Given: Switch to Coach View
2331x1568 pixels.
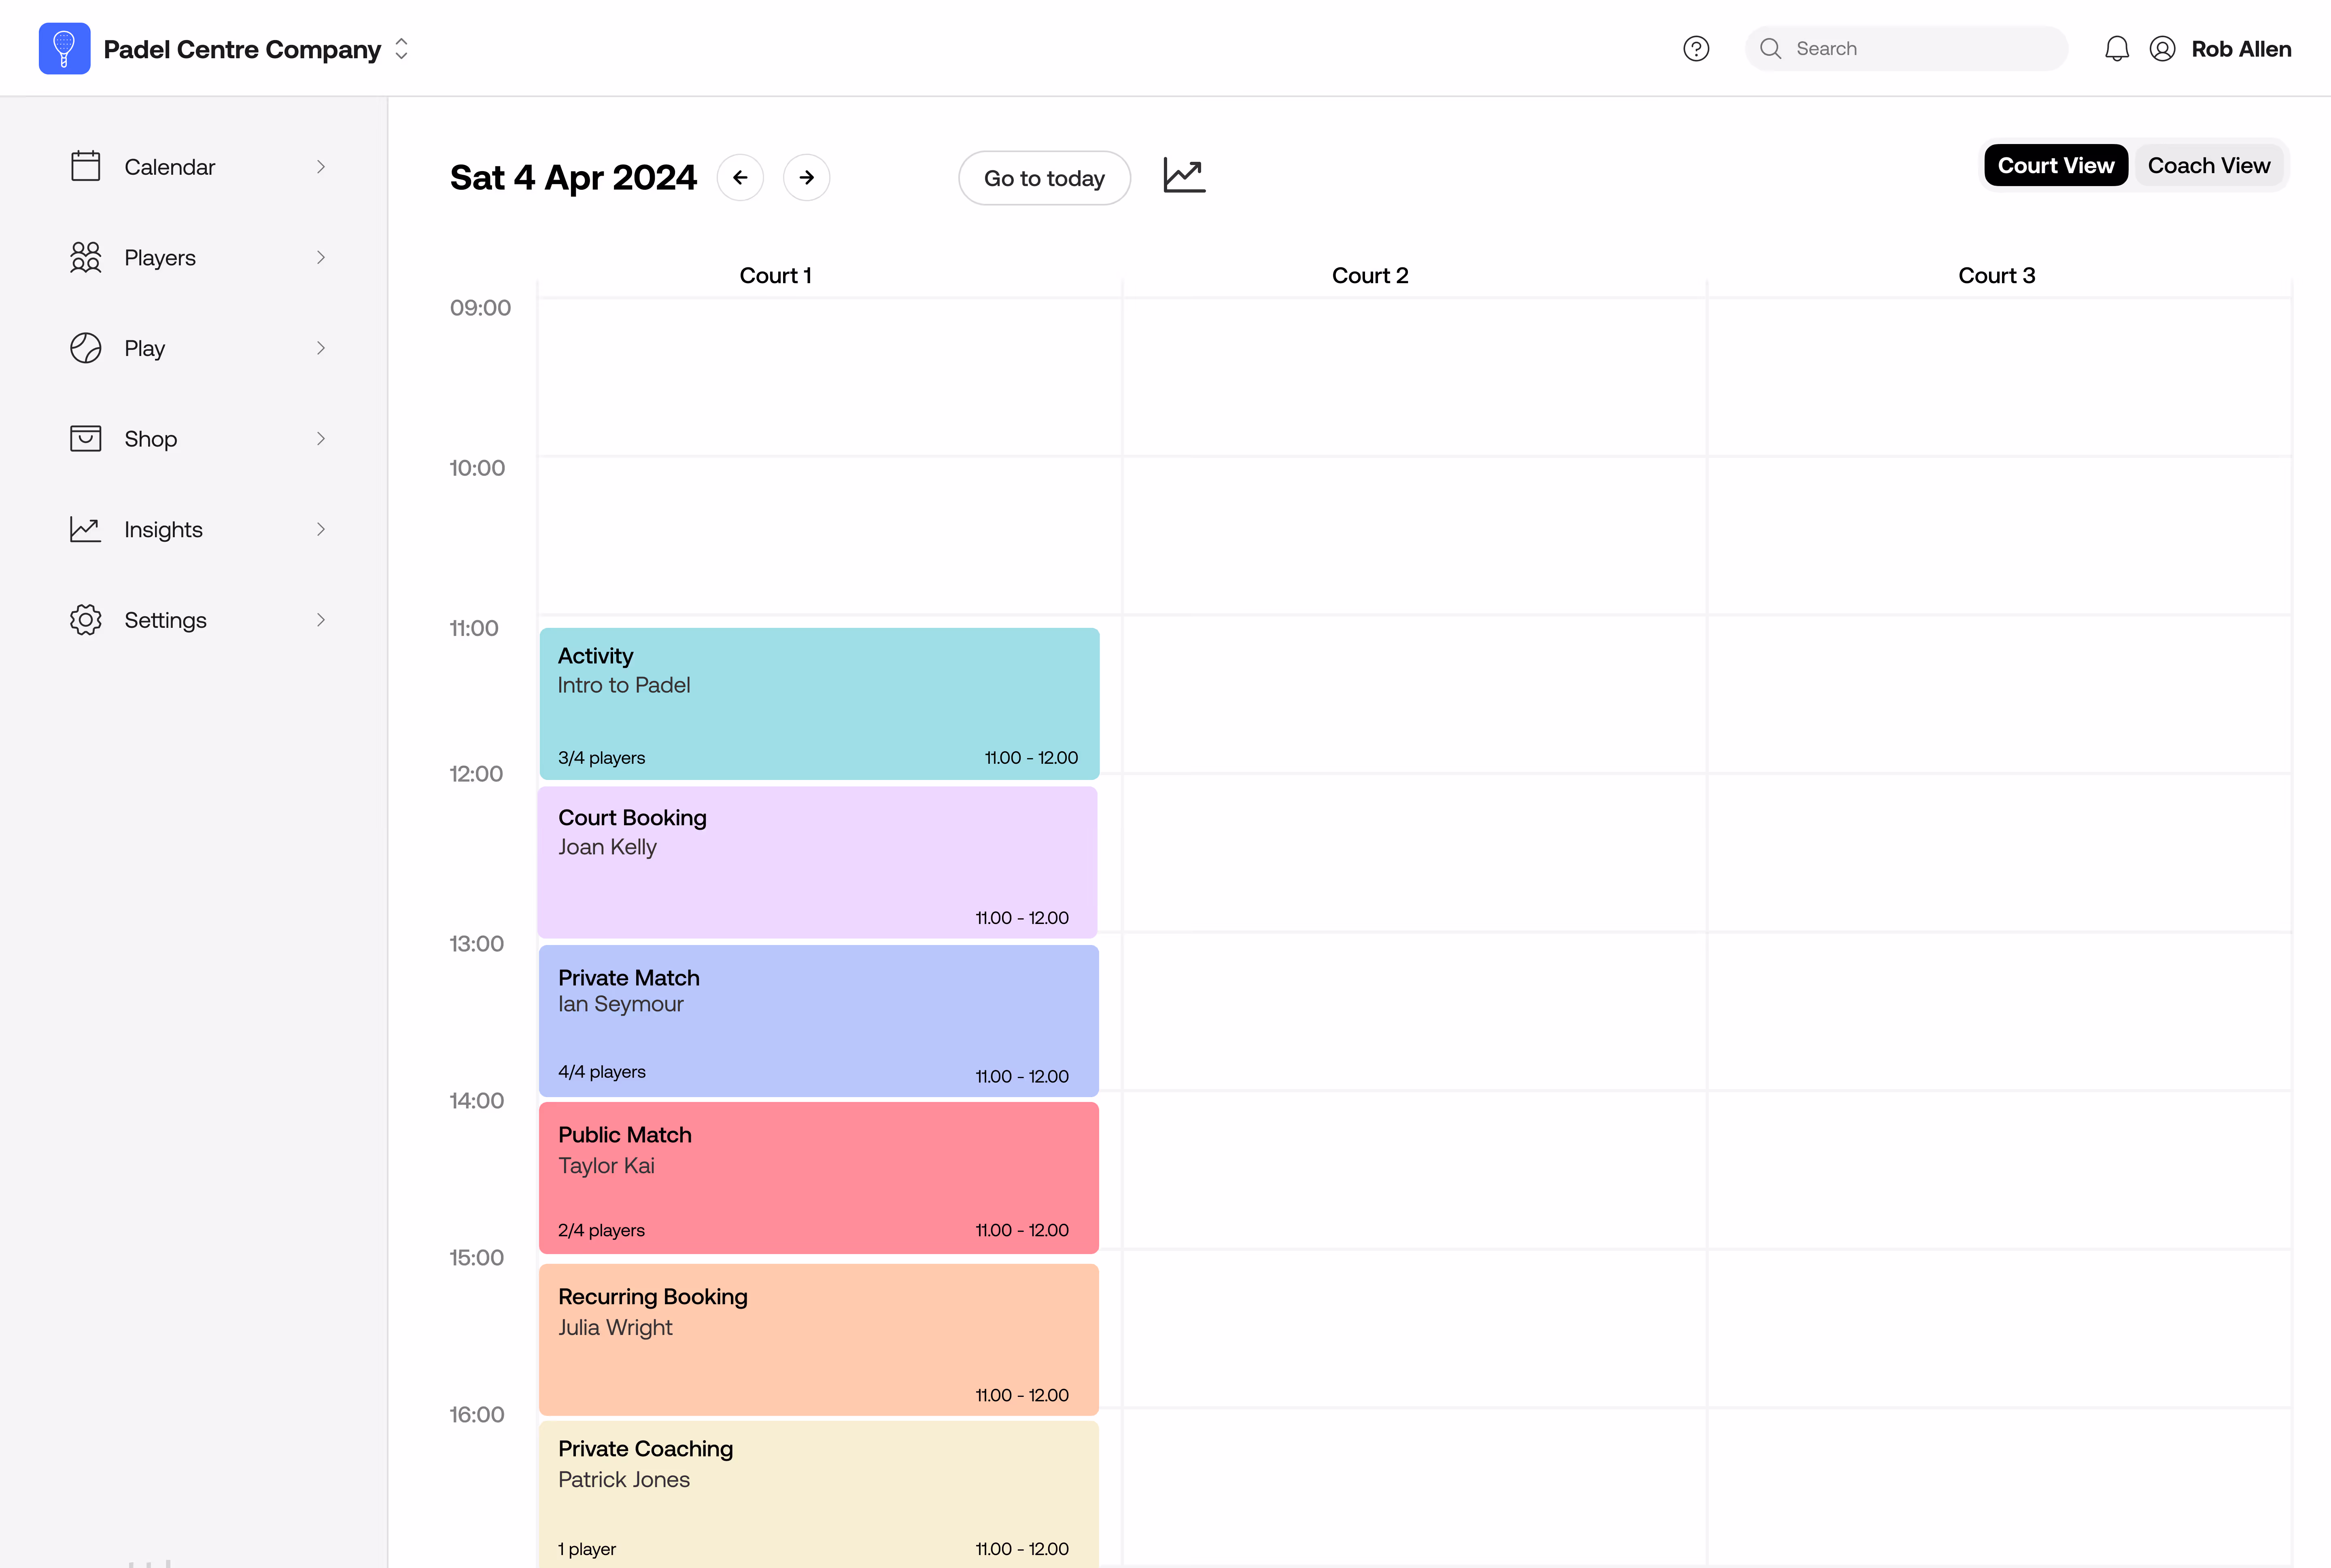Looking at the screenshot, I should pyautogui.click(x=2209, y=165).
